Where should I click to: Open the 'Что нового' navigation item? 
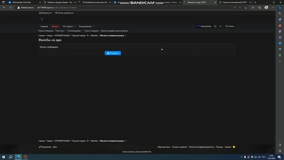click(67, 27)
